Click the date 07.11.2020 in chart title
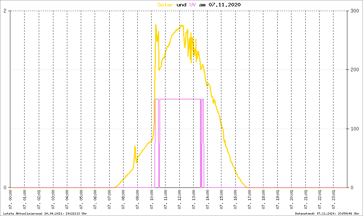363x216 pixels. pos(225,5)
